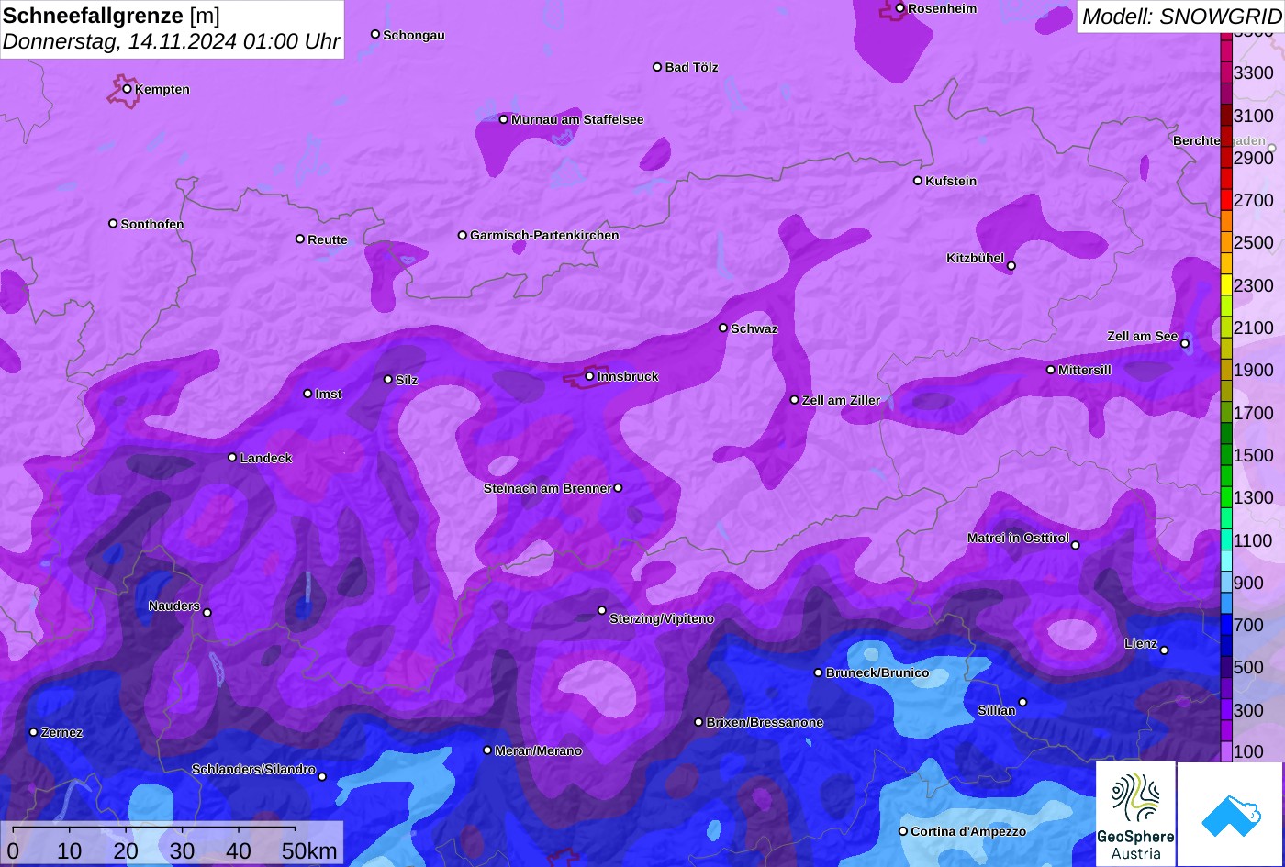Image resolution: width=1285 pixels, height=867 pixels.
Task: Click the red 2700 legend color
Action: [1226, 200]
